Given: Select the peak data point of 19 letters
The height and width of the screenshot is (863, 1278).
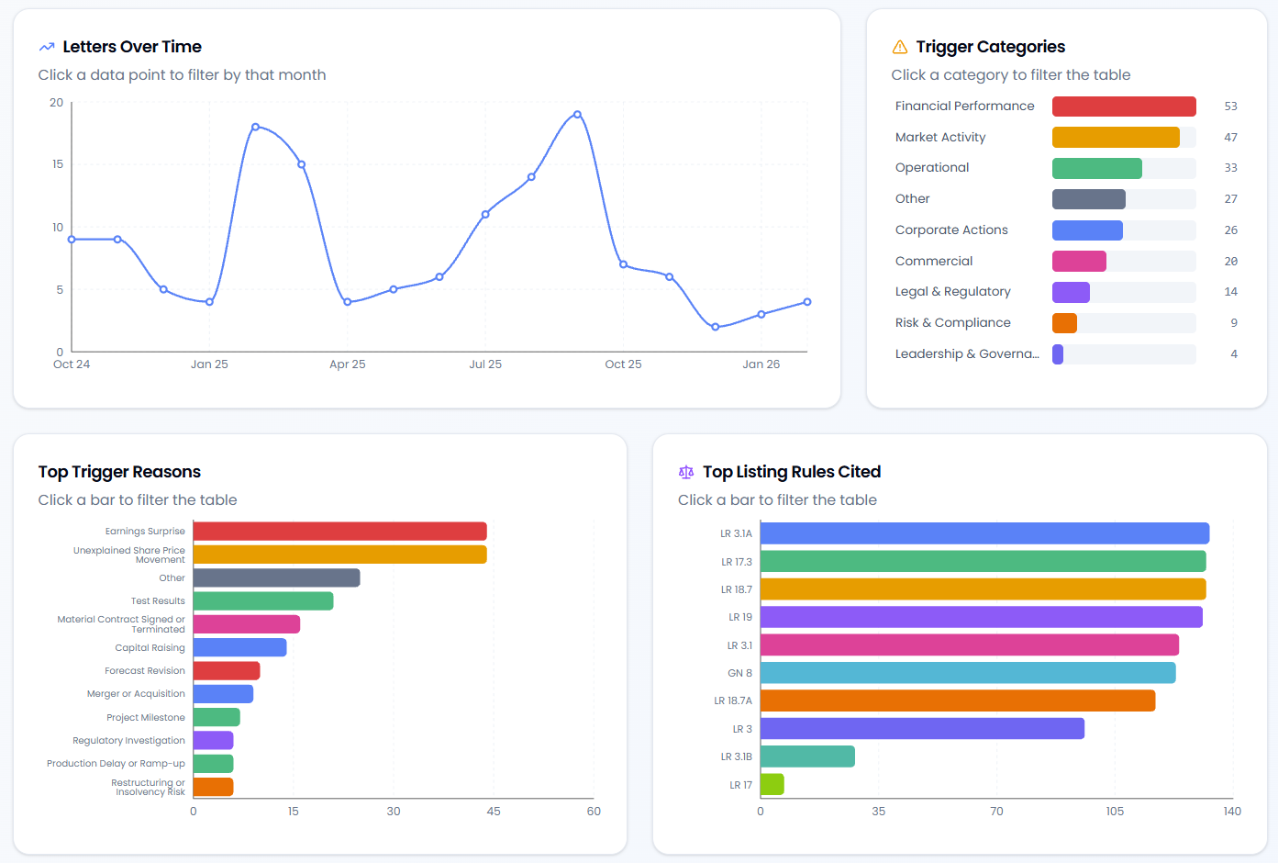Looking at the screenshot, I should click(x=577, y=115).
